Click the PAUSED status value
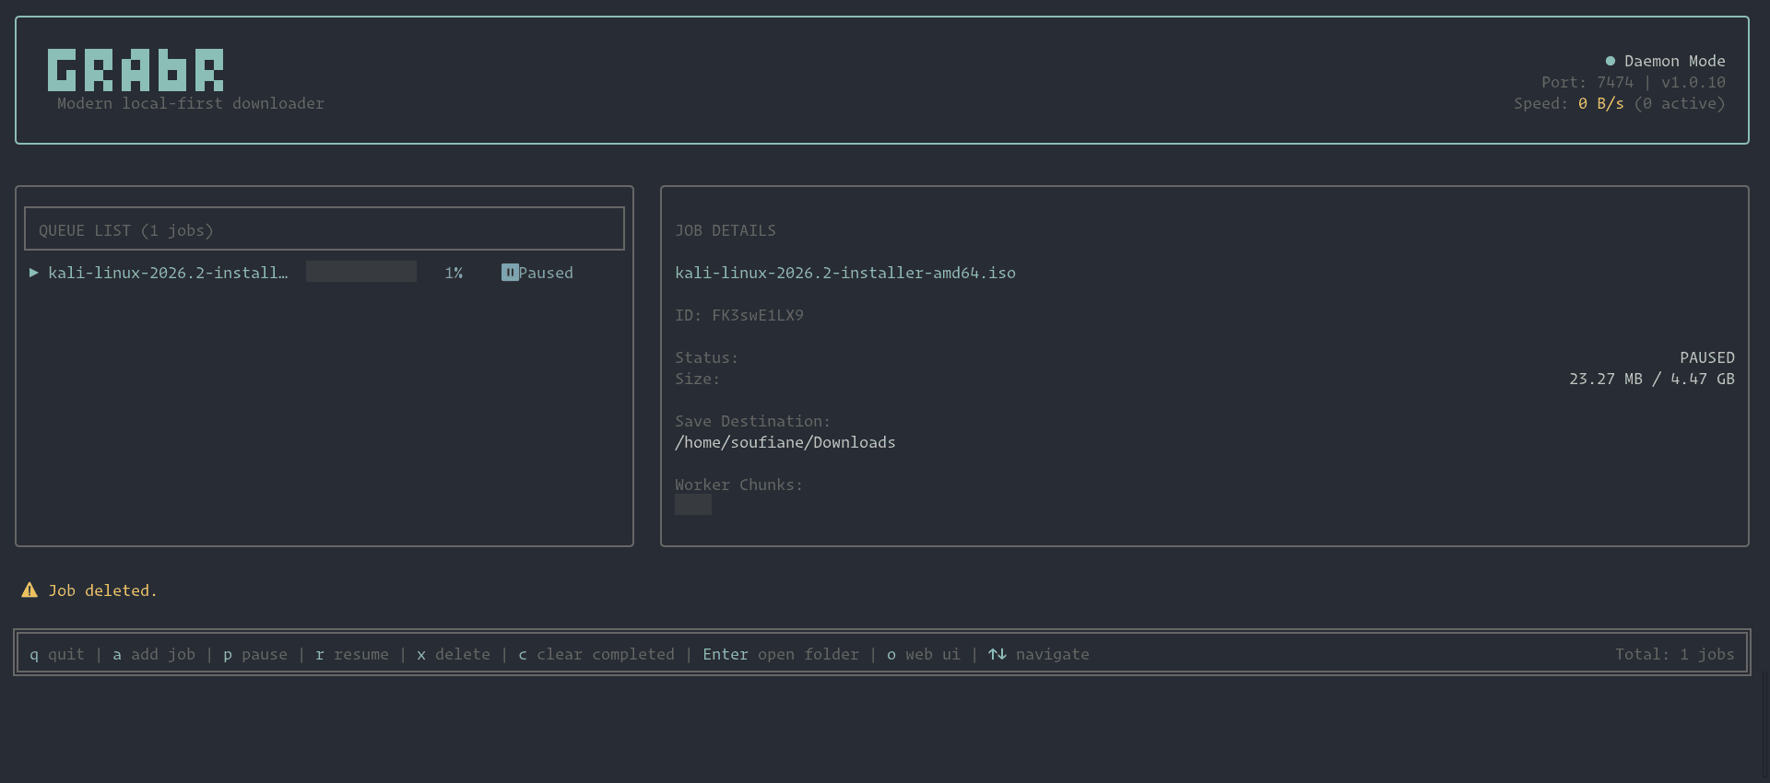Screen dimensions: 1770x783 (x=1707, y=357)
